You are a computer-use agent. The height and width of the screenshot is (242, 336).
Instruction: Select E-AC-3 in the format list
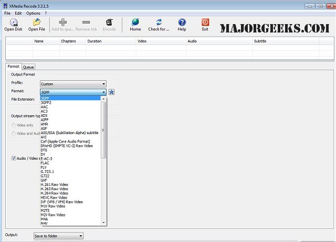pyautogui.click(x=70, y=159)
